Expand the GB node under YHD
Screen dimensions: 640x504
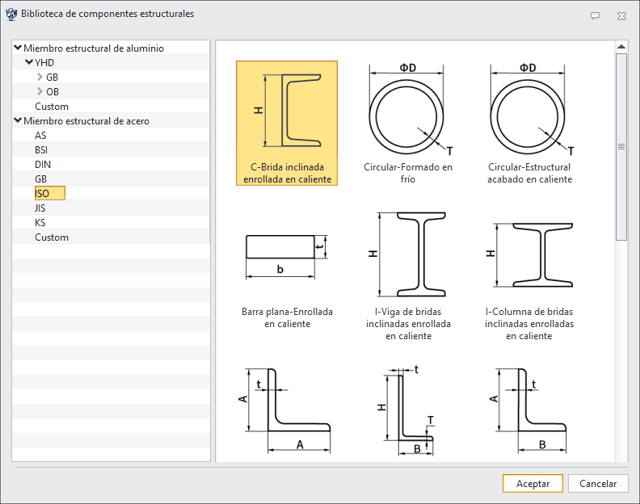click(x=40, y=77)
